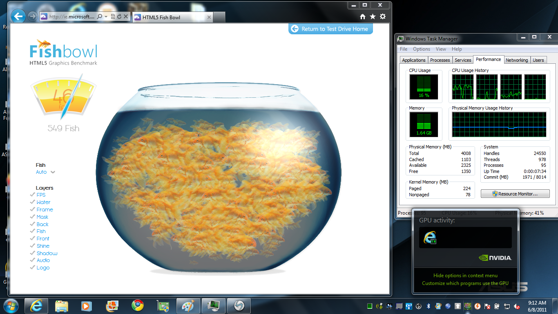
Task: Click the Fishbowl logo
Action: pyautogui.click(x=64, y=52)
